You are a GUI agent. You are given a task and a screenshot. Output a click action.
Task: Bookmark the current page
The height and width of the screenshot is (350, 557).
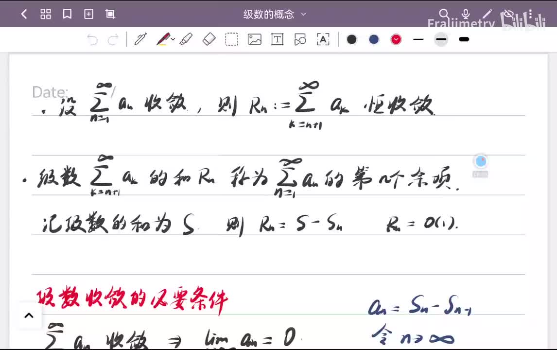67,14
